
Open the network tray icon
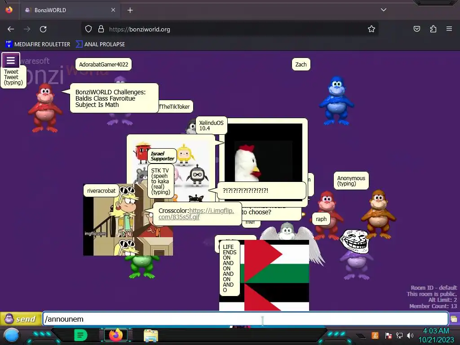click(x=399, y=335)
